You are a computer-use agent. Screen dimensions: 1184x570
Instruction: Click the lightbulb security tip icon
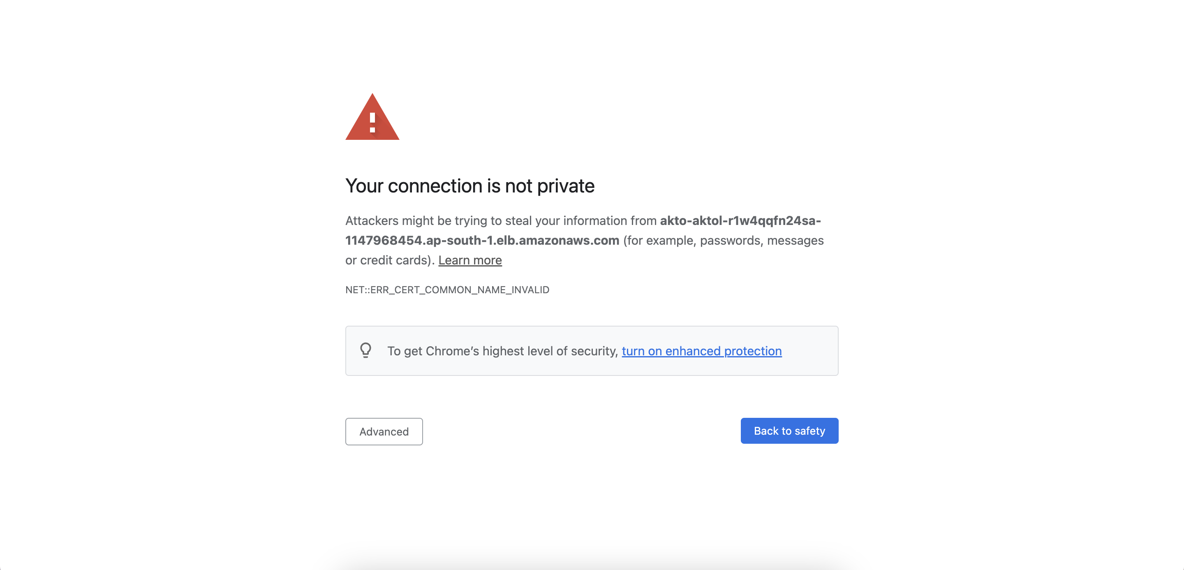click(x=365, y=350)
